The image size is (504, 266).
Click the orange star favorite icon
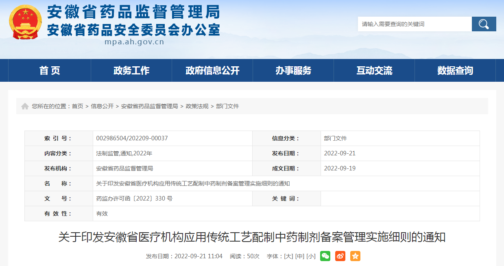355,256
